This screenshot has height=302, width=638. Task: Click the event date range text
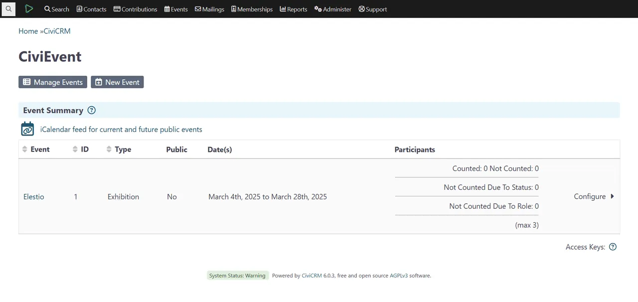[268, 197]
